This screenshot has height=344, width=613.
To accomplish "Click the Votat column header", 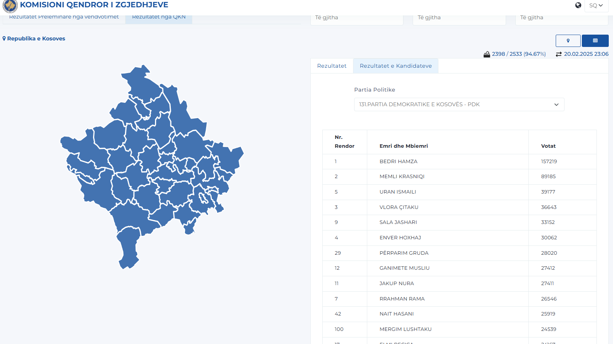I will click(x=548, y=146).
